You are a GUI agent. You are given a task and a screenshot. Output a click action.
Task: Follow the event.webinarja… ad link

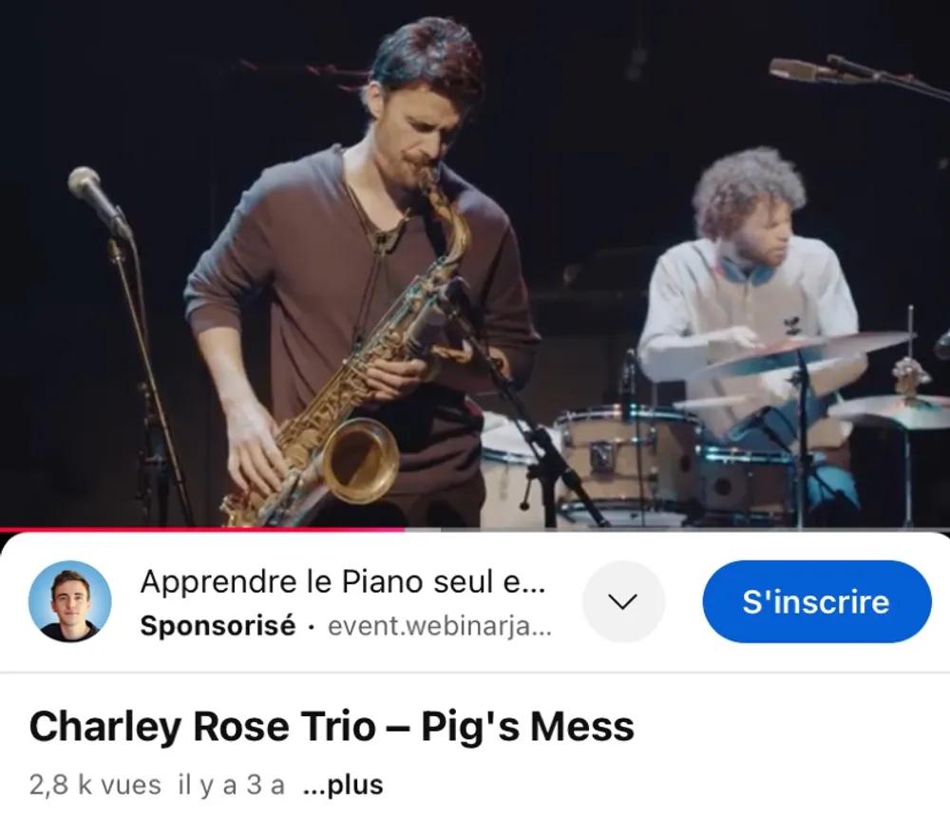click(440, 626)
